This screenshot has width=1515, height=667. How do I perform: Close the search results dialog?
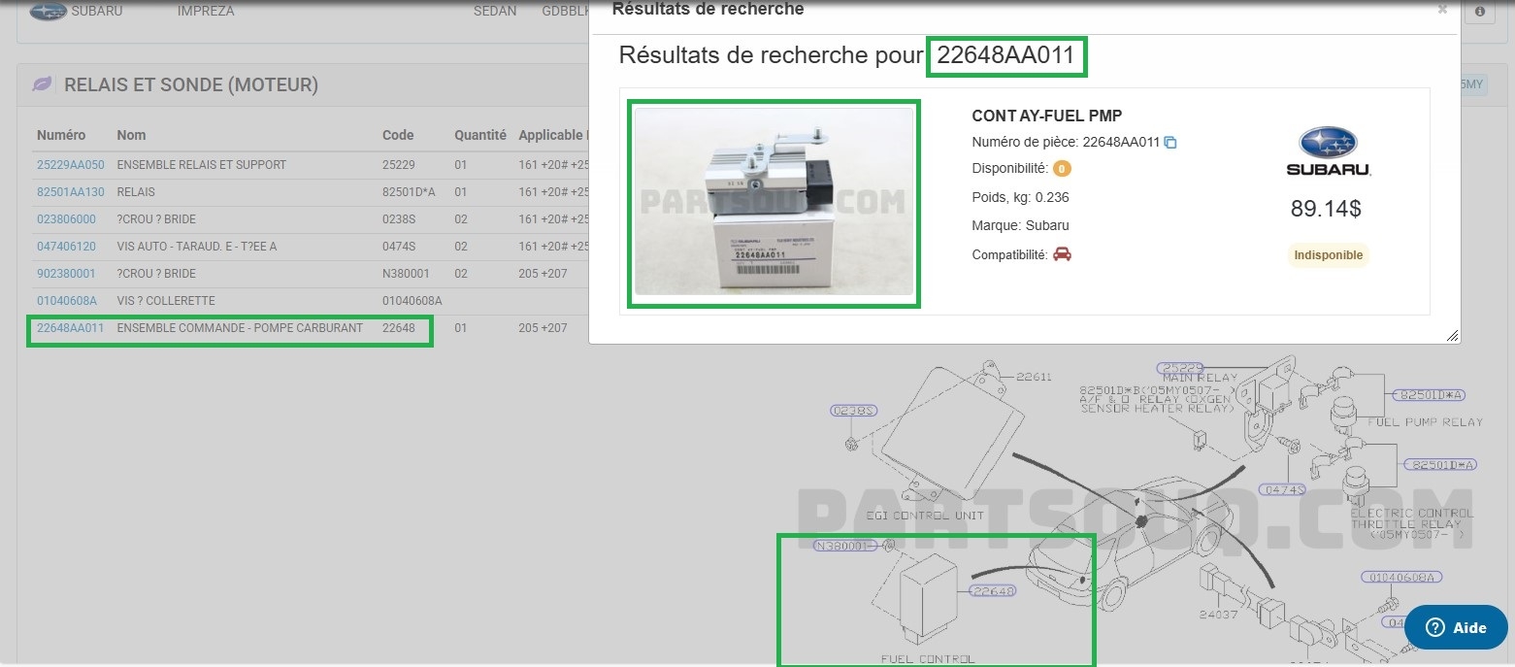tap(1442, 10)
